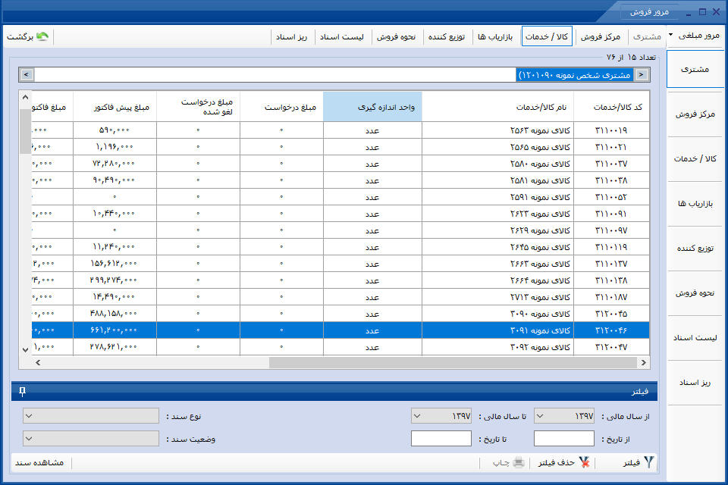Open the بازاریاب ها top tab
The width and height of the screenshot is (728, 485).
point(495,36)
